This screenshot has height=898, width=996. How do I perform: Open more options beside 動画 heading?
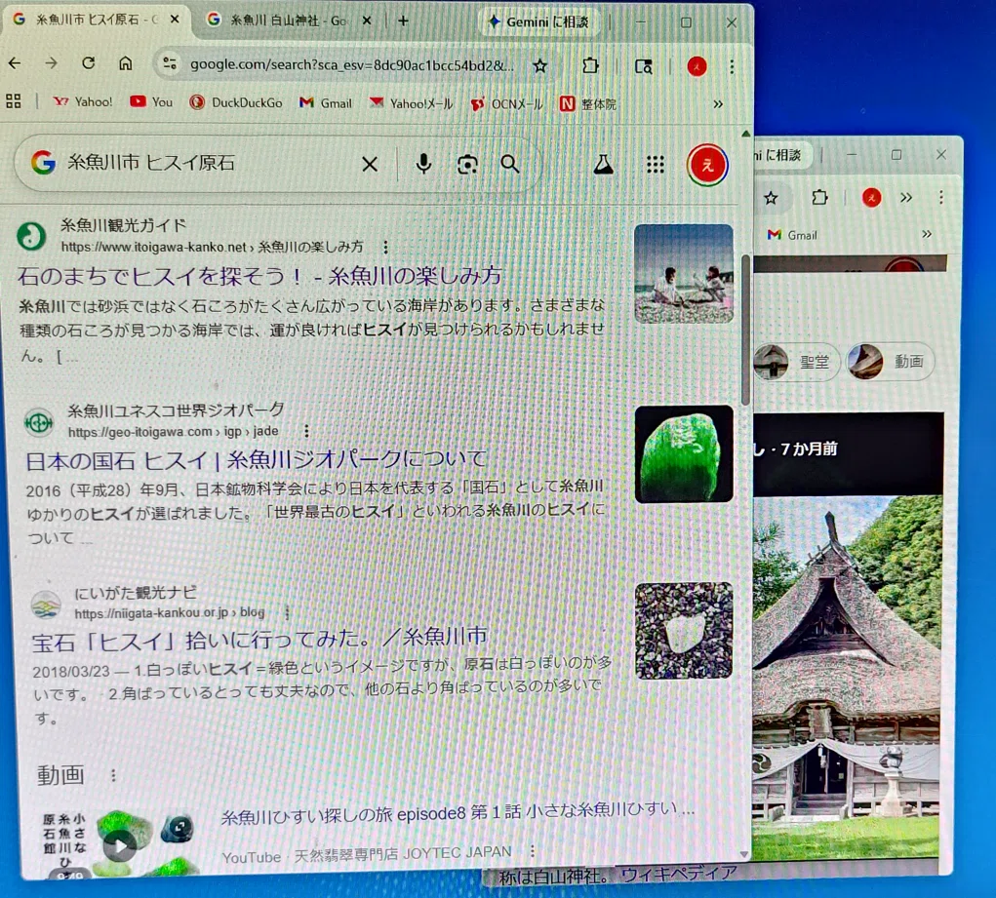tap(114, 775)
